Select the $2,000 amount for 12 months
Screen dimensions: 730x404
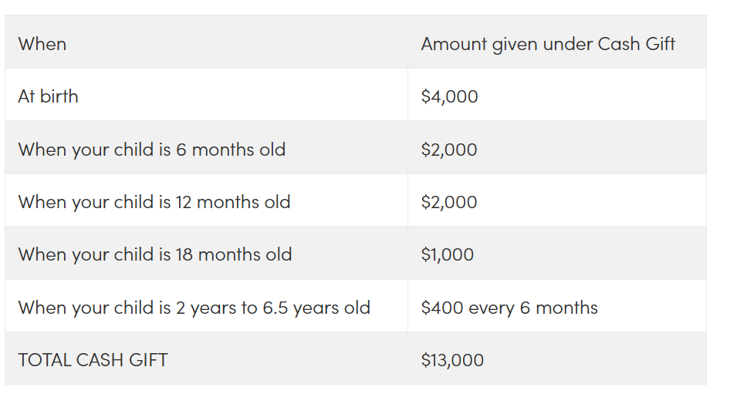click(x=449, y=202)
